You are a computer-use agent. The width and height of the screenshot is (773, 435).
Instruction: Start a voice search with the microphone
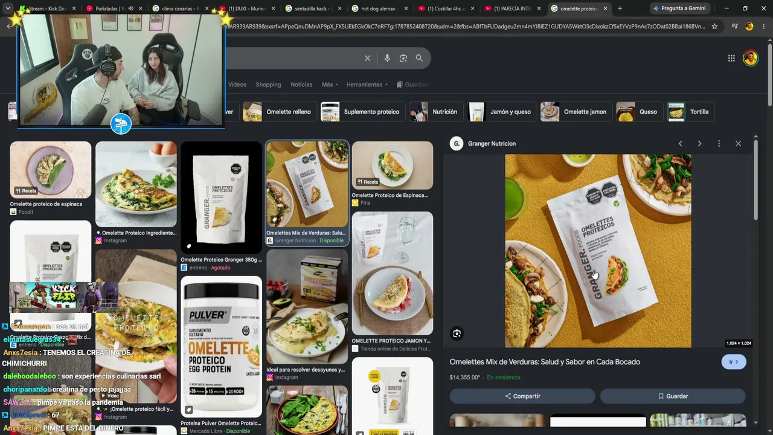coord(387,58)
